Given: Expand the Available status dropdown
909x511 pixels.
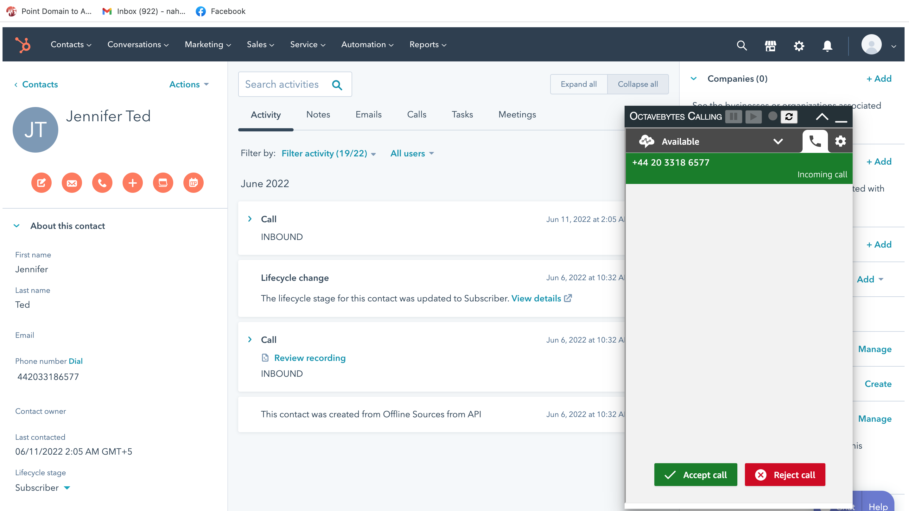Looking at the screenshot, I should [778, 142].
